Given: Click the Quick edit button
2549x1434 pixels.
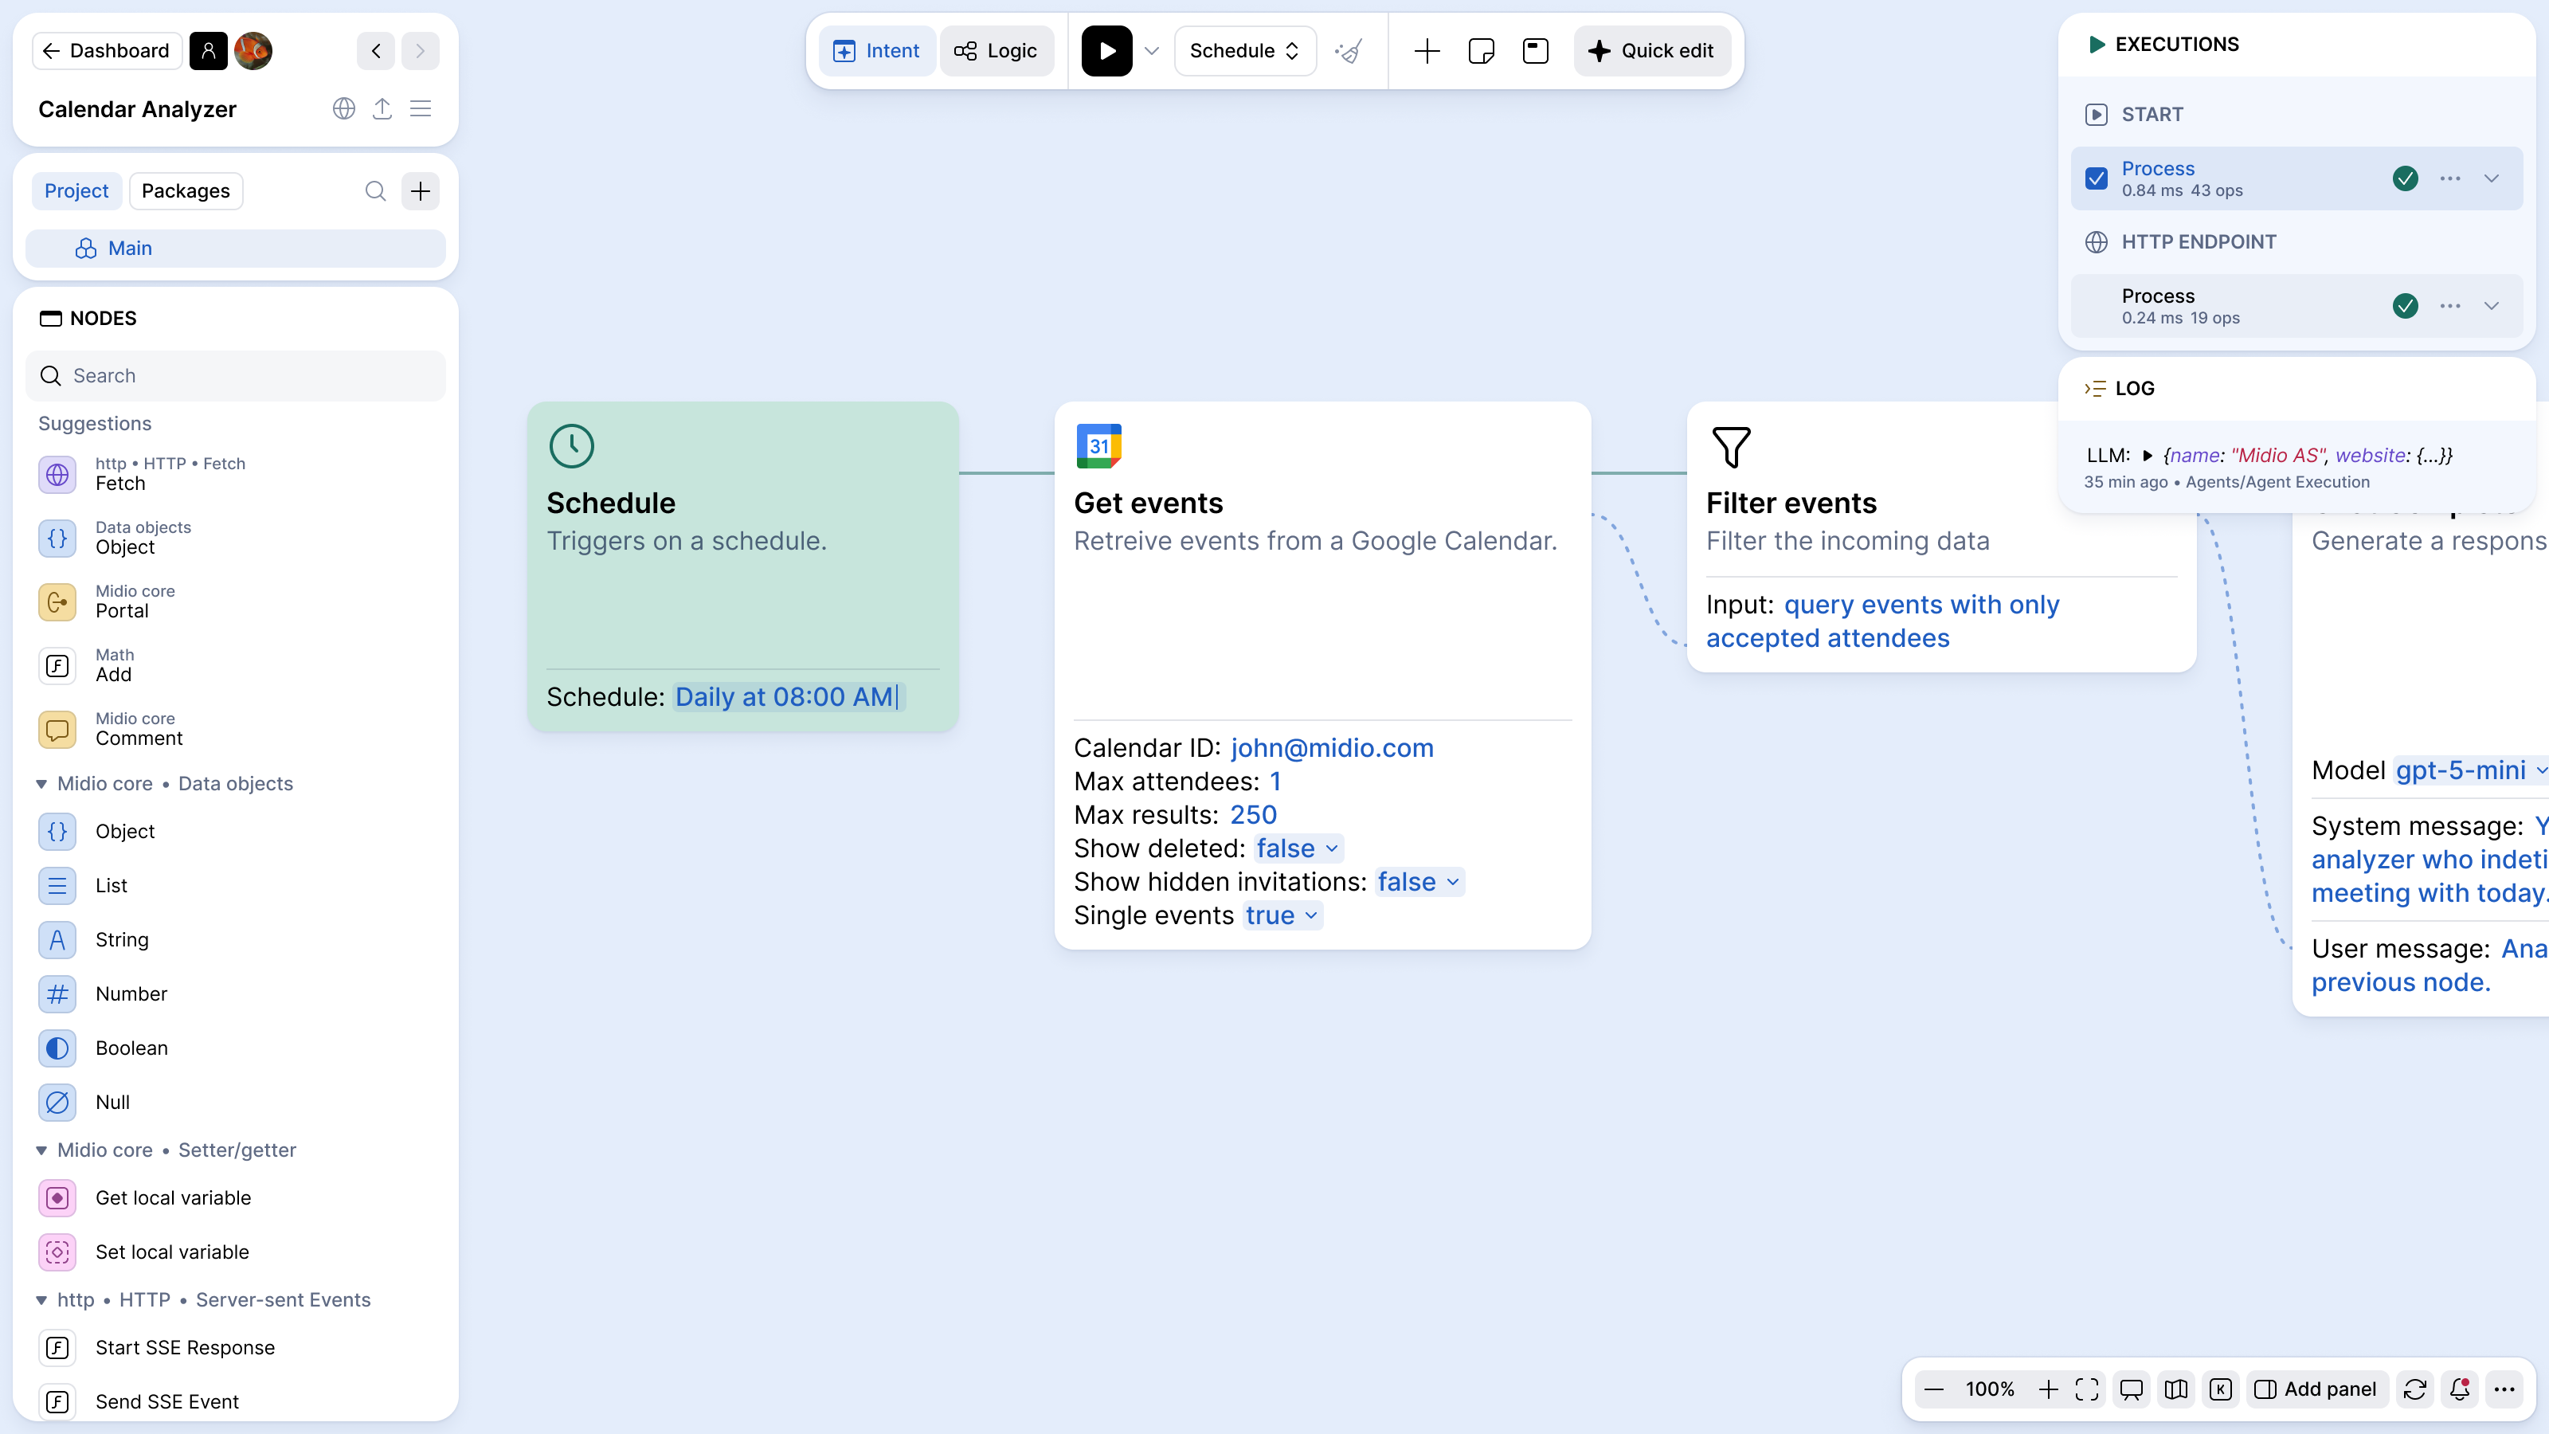Looking at the screenshot, I should click(1651, 50).
